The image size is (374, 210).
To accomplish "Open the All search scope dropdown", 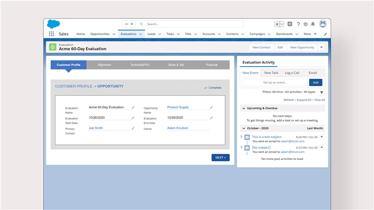I will pos(129,24).
